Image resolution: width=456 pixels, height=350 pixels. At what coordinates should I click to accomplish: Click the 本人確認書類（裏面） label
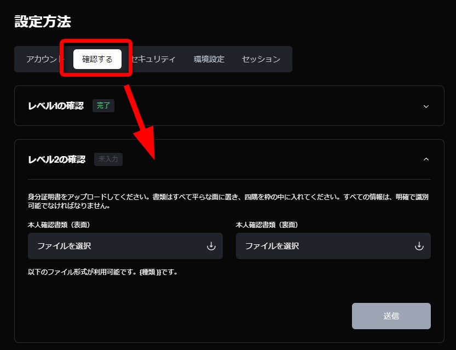(x=267, y=225)
